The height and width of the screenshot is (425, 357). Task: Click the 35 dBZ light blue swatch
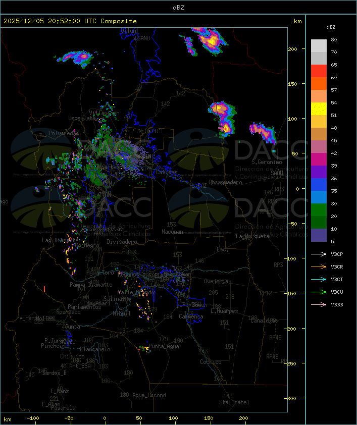pos(319,197)
